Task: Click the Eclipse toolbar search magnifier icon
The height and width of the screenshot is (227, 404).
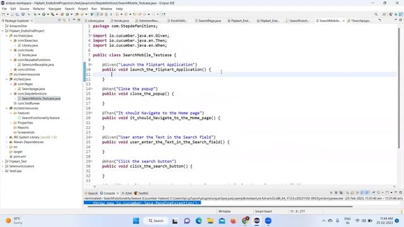Action: pyautogui.click(x=376, y=15)
